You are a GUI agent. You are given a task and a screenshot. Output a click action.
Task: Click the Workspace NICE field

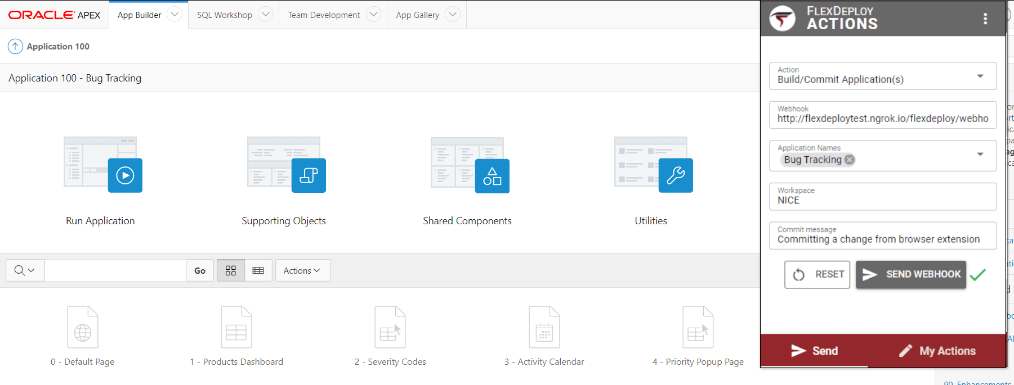(x=883, y=197)
